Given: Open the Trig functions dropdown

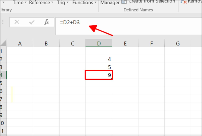Looking at the screenshot, I should click(x=63, y=3).
